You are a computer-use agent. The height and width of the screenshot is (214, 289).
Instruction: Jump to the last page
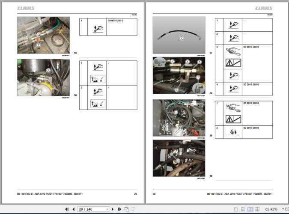119,209
